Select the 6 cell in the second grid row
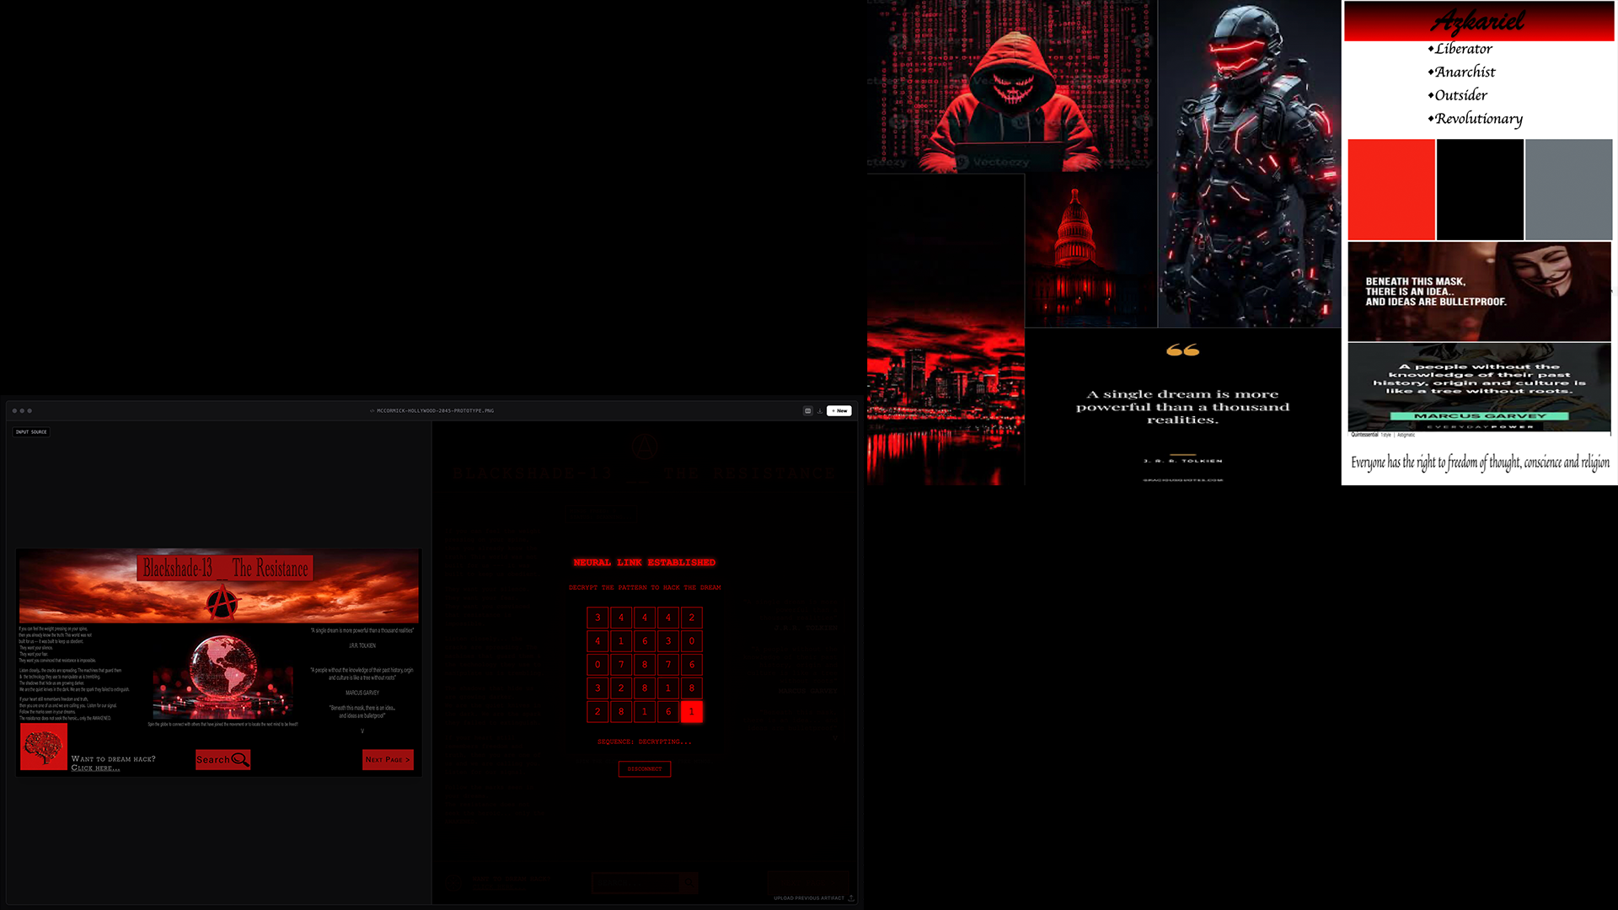 [x=645, y=641]
